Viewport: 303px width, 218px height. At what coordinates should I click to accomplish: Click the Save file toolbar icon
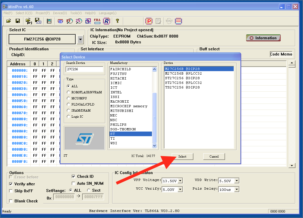click(x=17, y=21)
